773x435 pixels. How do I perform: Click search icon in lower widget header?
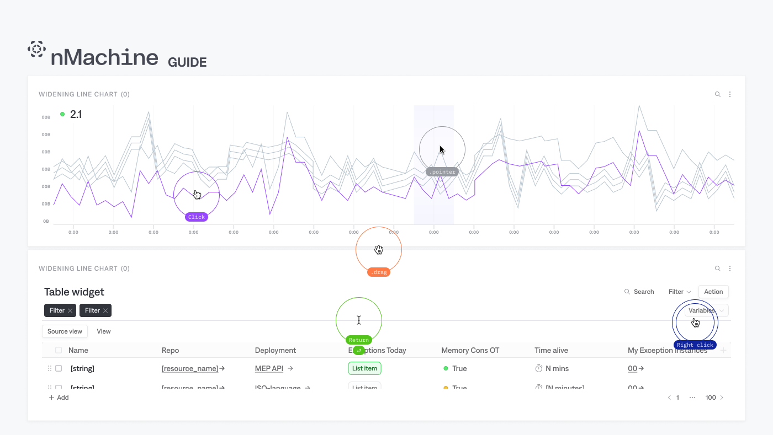tap(718, 268)
